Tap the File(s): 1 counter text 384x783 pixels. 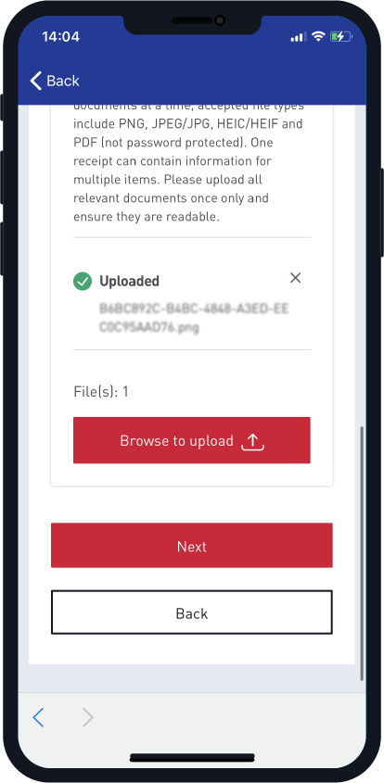coord(101,392)
